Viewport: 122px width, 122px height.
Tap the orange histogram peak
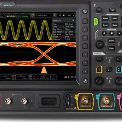pyautogui.click(x=44, y=70)
